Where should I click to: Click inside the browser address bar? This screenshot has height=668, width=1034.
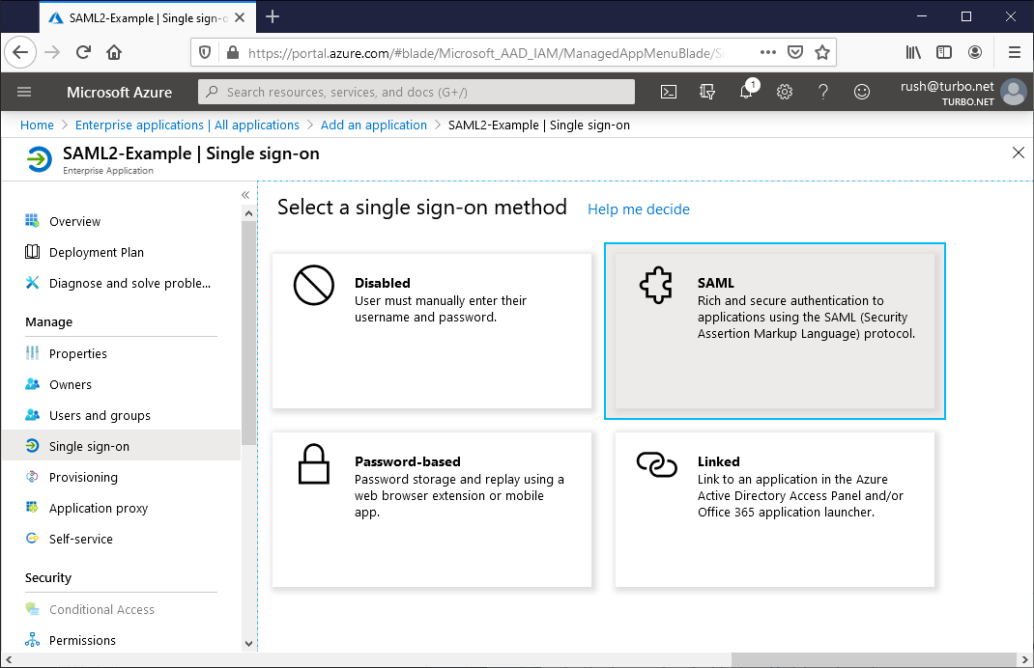point(483,52)
